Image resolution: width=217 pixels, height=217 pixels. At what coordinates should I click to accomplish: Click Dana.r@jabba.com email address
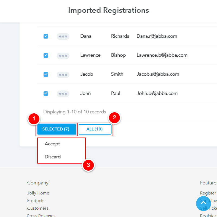[157, 36]
